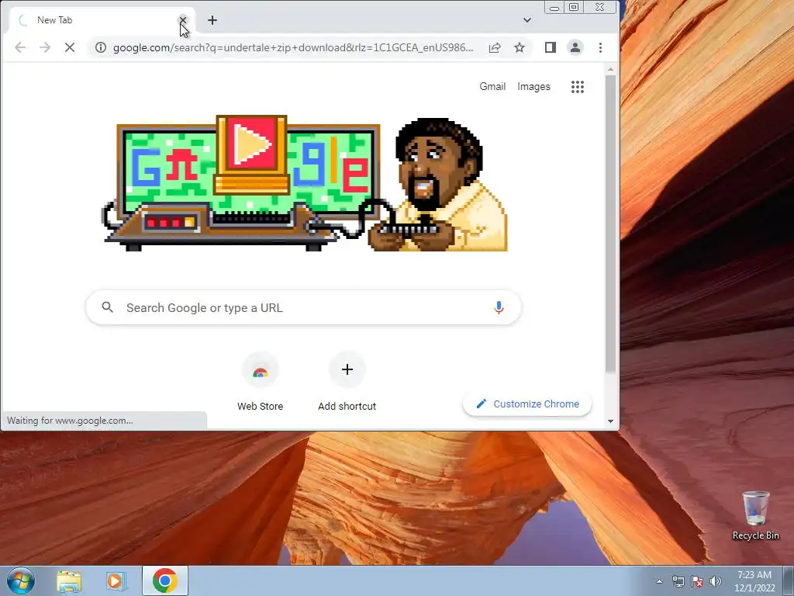Open Customize Chrome button

[x=527, y=404]
